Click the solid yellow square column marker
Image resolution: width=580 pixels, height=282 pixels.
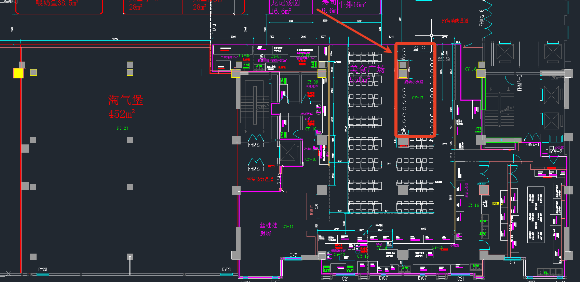pos(18,73)
